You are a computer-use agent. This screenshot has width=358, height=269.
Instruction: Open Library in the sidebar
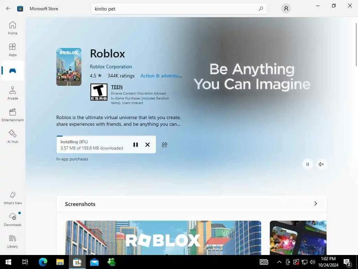click(13, 242)
